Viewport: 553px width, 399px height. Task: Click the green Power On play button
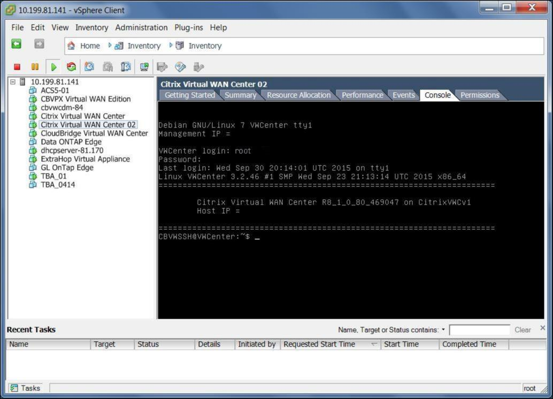tap(53, 67)
